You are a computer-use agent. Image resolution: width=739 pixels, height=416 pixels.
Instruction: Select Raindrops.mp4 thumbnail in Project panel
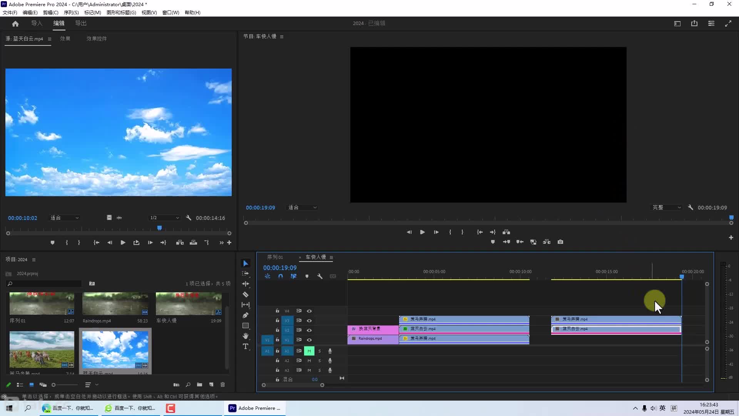(115, 304)
